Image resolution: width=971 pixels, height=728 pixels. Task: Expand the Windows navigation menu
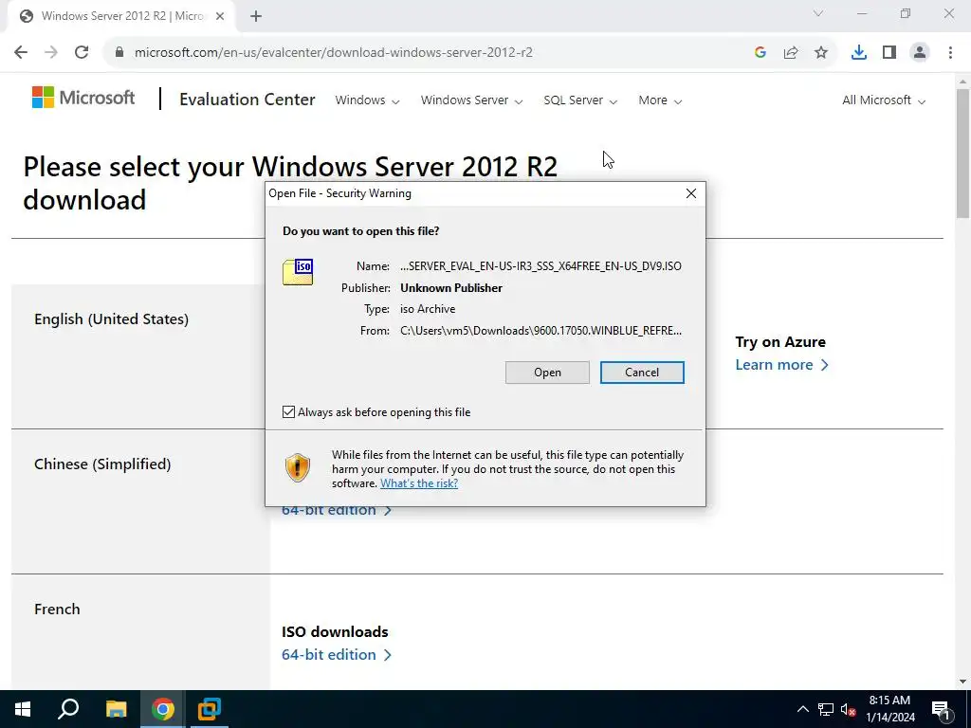(367, 100)
